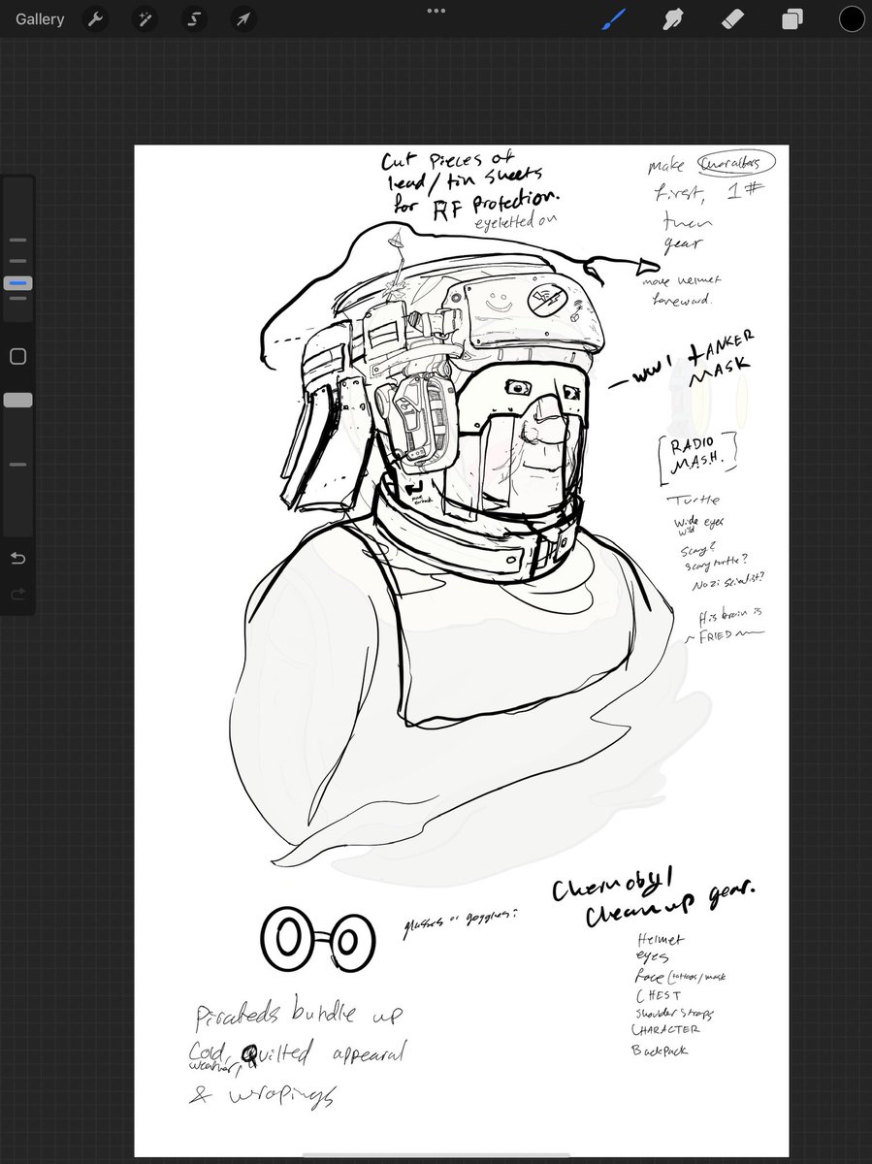The height and width of the screenshot is (1164, 872).
Task: Select the Paint brush tool
Action: pos(614,18)
